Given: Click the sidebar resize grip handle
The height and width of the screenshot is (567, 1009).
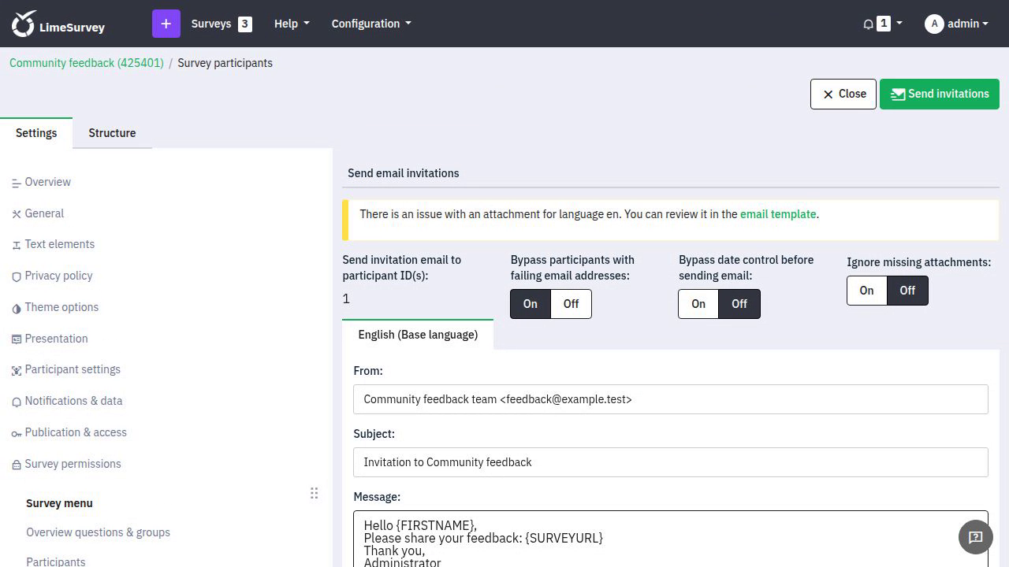Looking at the screenshot, I should point(314,493).
